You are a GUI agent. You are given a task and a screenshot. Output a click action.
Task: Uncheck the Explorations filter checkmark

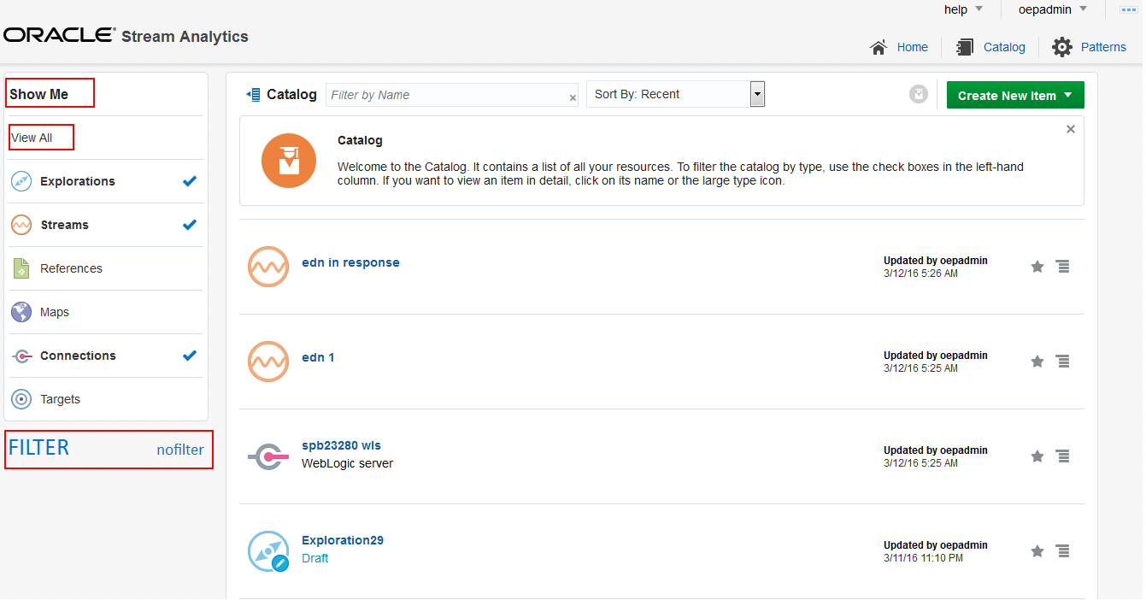[x=190, y=181]
